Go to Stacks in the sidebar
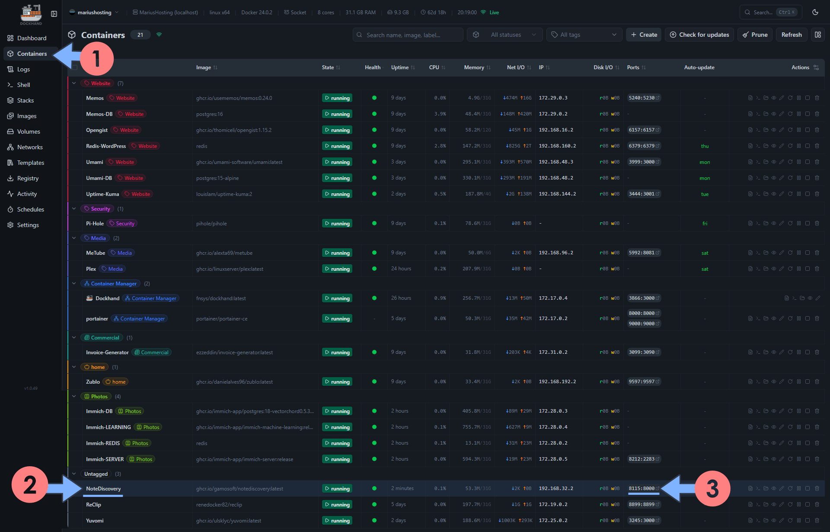Image resolution: width=830 pixels, height=532 pixels. click(31, 100)
